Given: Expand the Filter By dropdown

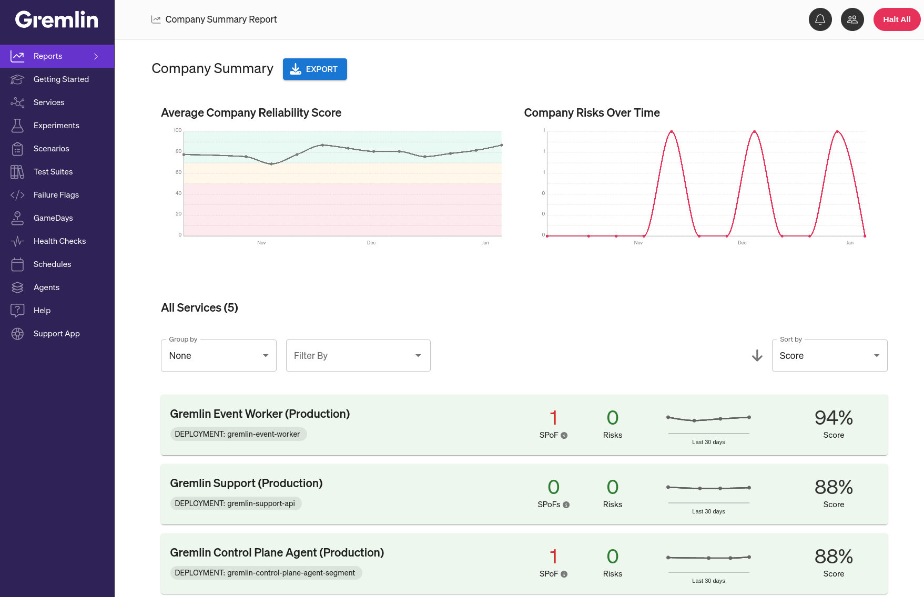Looking at the screenshot, I should [x=358, y=355].
